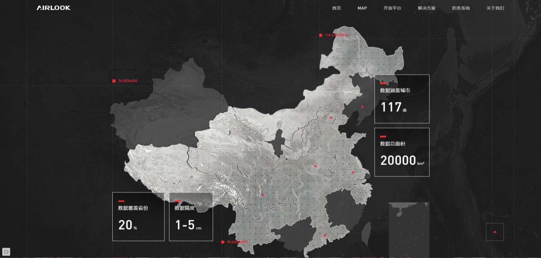Go to 开放平台 in the navigation
Viewport: 541px width, 258px height.
(x=392, y=8)
